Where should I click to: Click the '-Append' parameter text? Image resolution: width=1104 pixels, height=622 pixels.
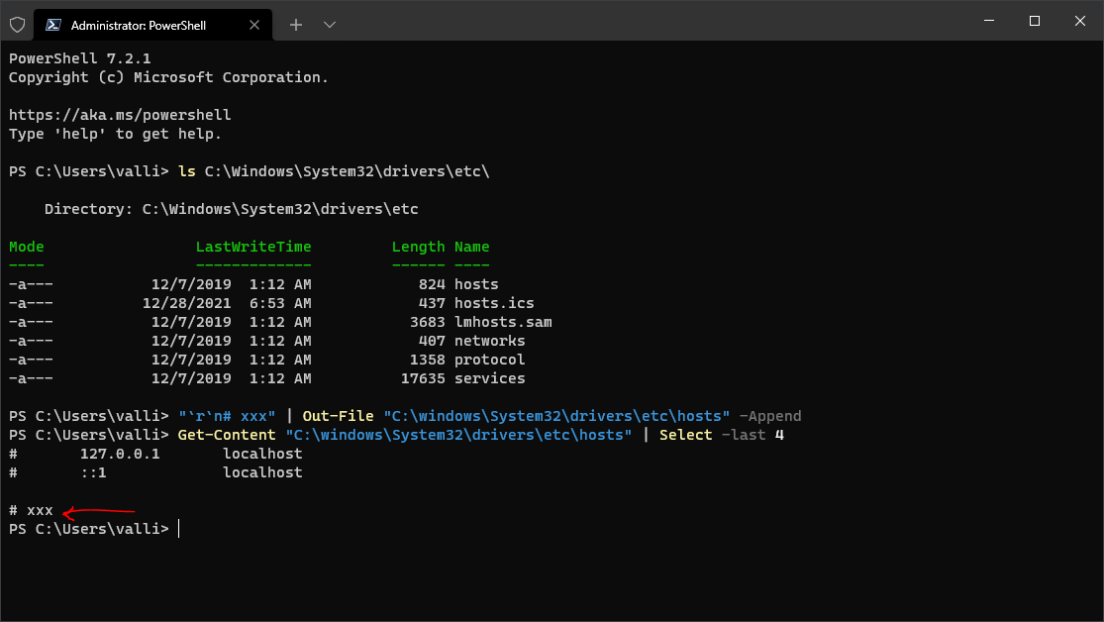click(770, 416)
